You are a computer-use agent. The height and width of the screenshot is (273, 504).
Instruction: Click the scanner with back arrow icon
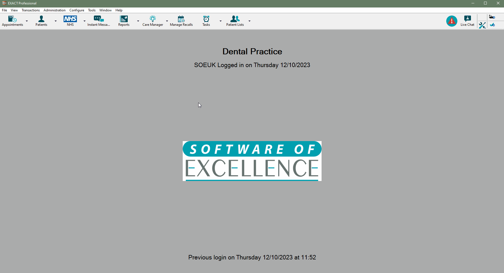pyautogui.click(x=492, y=17)
